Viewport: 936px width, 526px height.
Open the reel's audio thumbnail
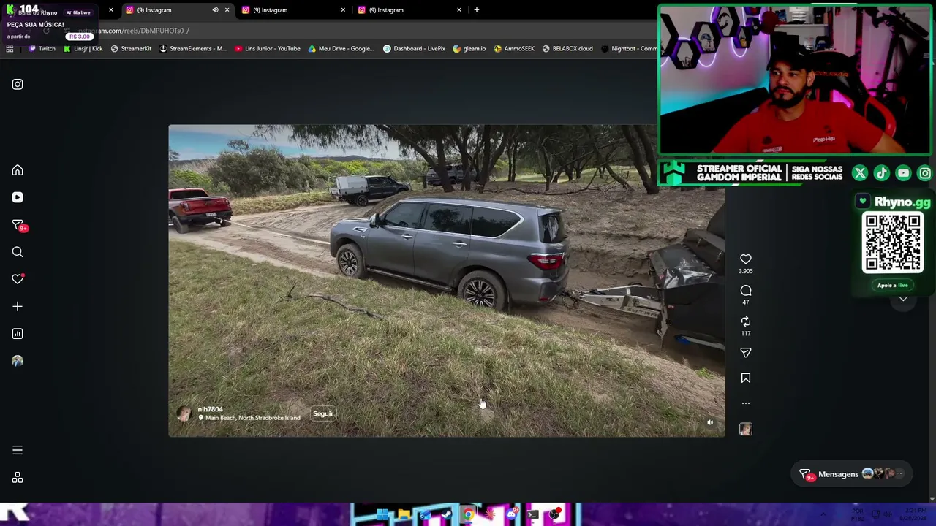coord(746,430)
